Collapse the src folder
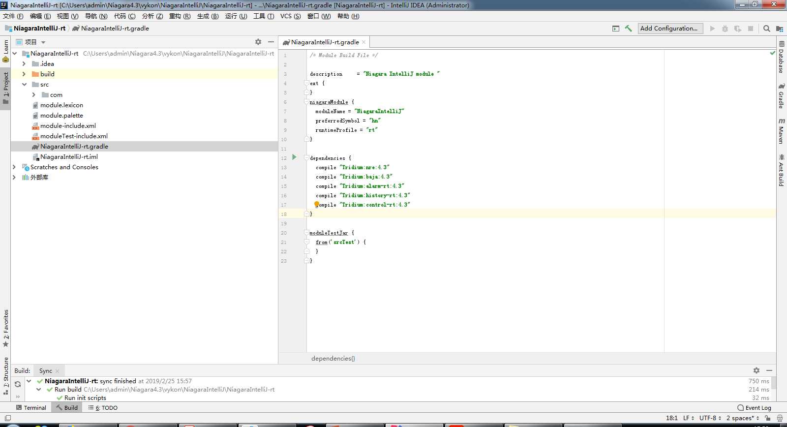The image size is (787, 427). point(24,84)
